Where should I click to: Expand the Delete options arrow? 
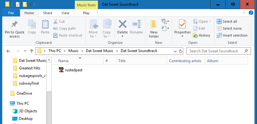click(x=122, y=36)
